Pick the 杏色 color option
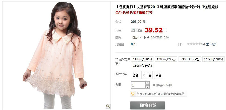 tap(158, 75)
